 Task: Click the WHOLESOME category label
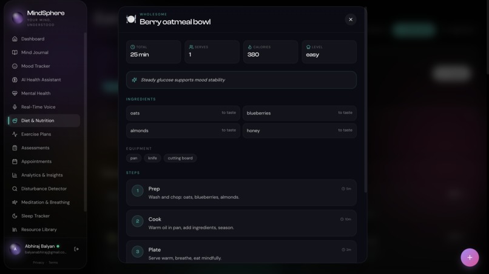[x=153, y=15]
